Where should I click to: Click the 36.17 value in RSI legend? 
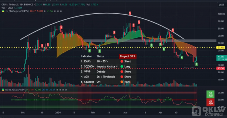click(x=52, y=90)
